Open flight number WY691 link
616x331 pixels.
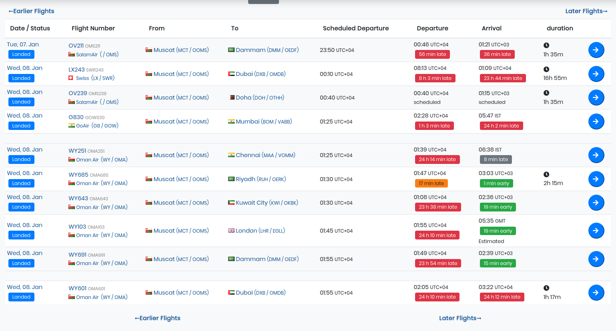click(77, 255)
